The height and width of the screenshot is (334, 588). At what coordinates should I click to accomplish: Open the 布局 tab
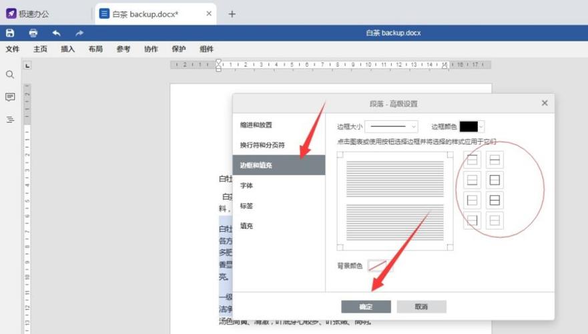[95, 49]
